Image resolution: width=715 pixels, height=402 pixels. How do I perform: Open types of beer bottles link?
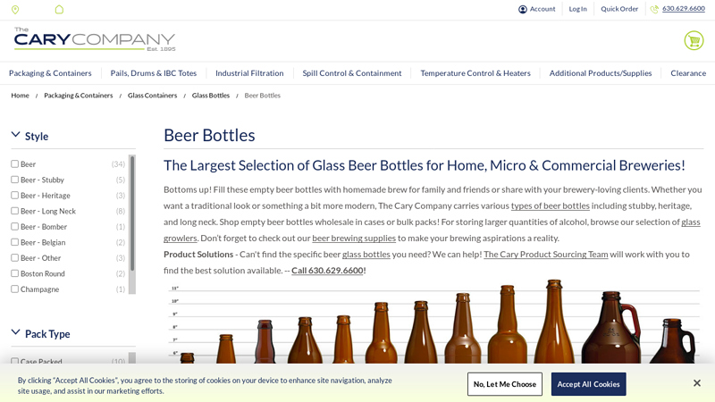click(x=551, y=205)
